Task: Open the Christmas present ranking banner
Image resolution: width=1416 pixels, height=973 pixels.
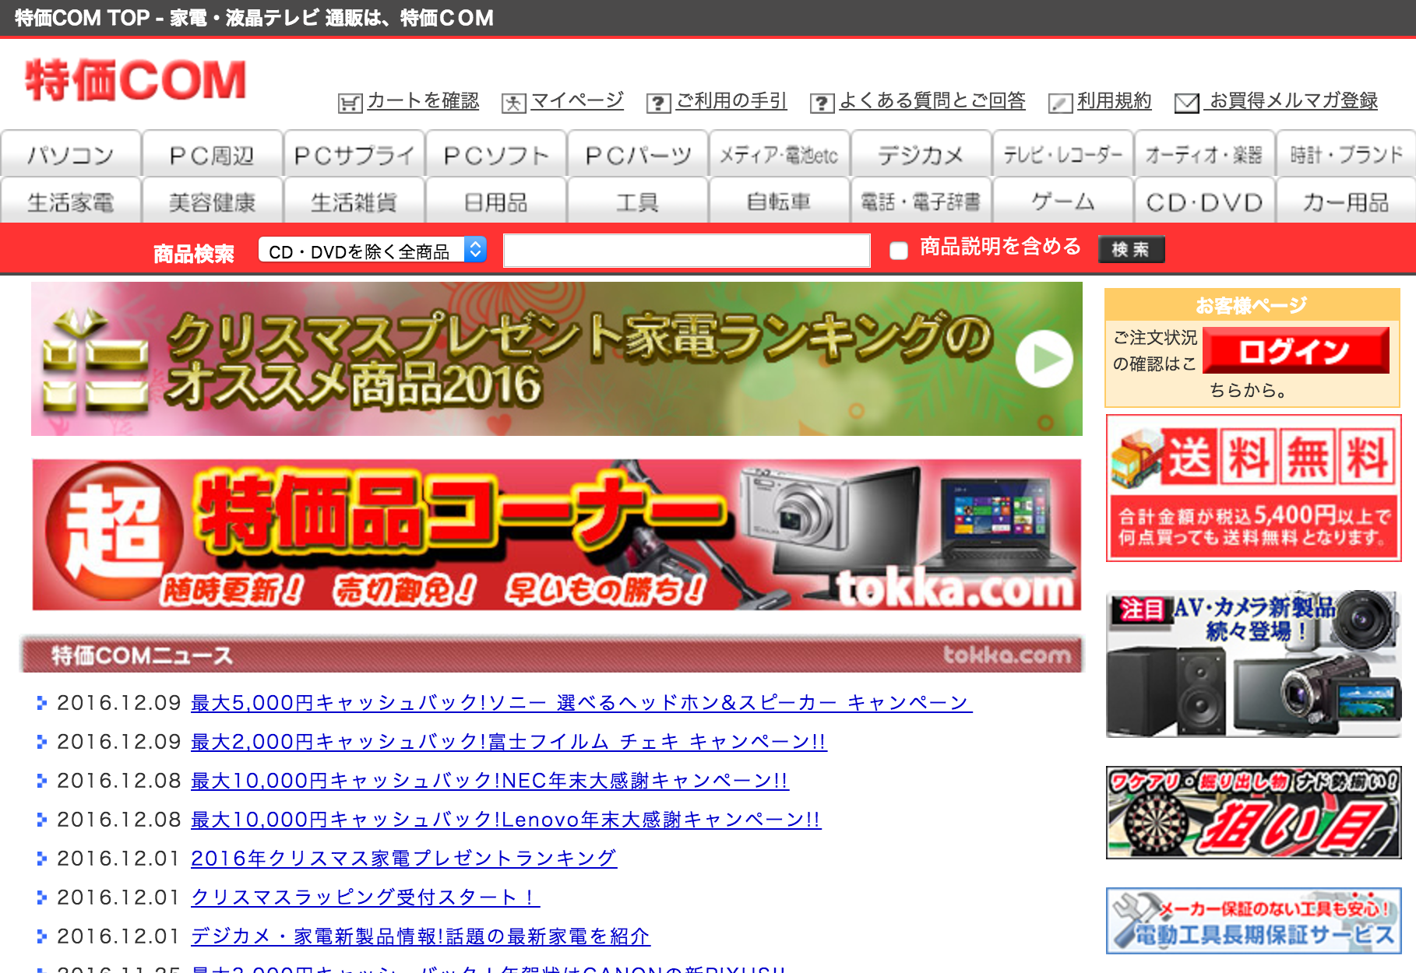Action: (x=557, y=359)
